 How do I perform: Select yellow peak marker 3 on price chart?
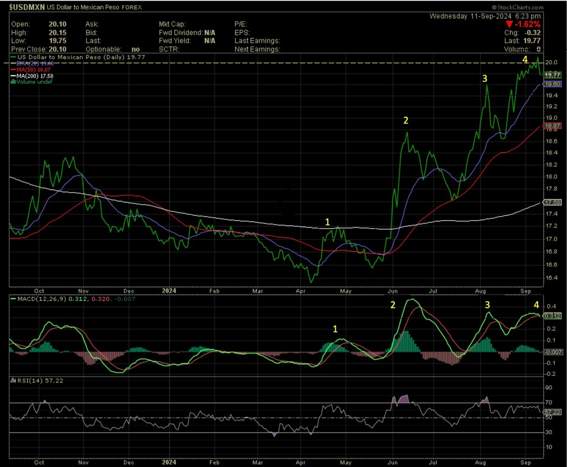tap(484, 79)
